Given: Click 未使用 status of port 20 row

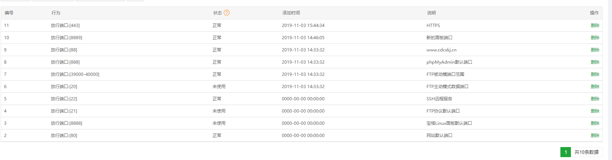Looking at the screenshot, I should pyautogui.click(x=219, y=87).
